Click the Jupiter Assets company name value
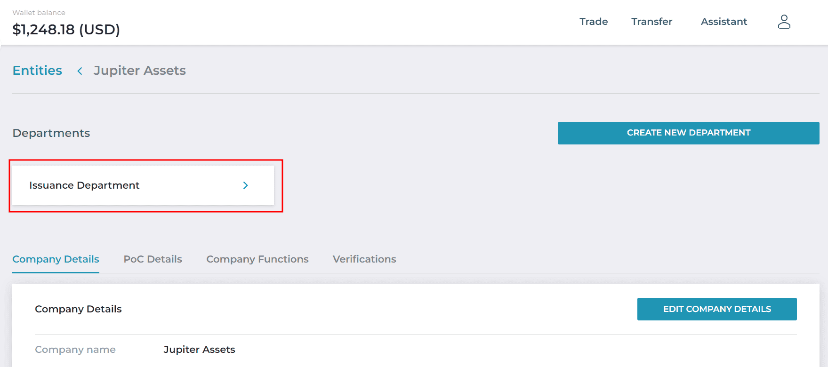Image resolution: width=828 pixels, height=367 pixels. 199,350
